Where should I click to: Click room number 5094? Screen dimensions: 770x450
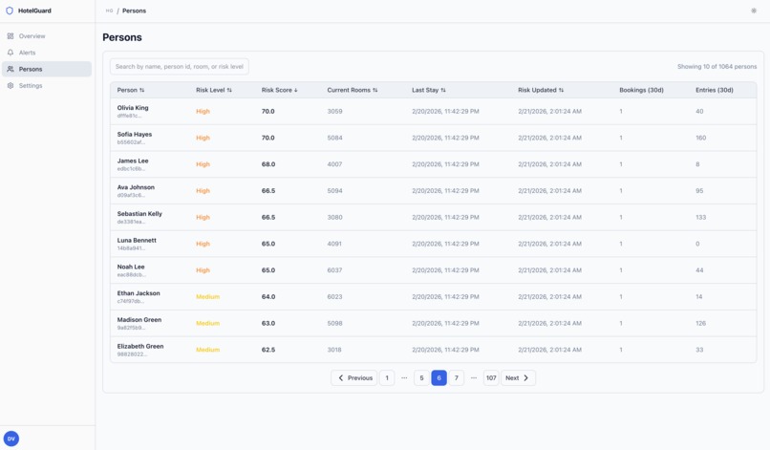pos(335,191)
